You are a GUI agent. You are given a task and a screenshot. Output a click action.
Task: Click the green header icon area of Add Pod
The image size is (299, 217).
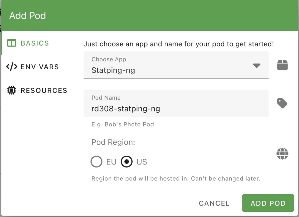coord(27,15)
